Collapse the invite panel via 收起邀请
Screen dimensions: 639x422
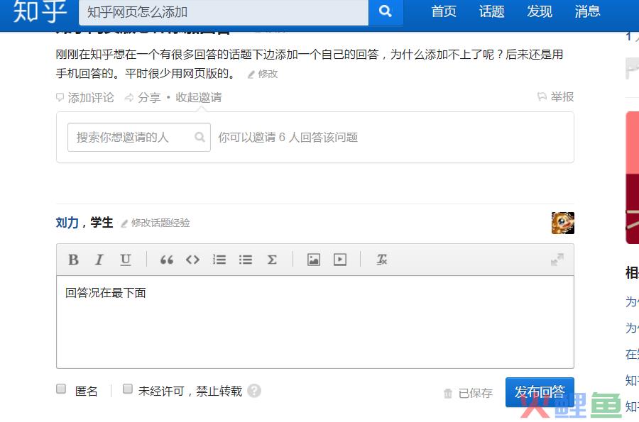pyautogui.click(x=199, y=98)
